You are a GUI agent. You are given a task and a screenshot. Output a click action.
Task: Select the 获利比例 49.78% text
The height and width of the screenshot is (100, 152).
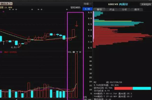tap(103, 88)
